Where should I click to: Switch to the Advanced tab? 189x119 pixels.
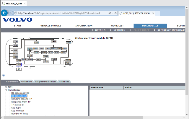(64, 81)
